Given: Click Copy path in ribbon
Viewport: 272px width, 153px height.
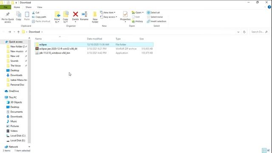Looking at the screenshot, I should coord(39,17).
